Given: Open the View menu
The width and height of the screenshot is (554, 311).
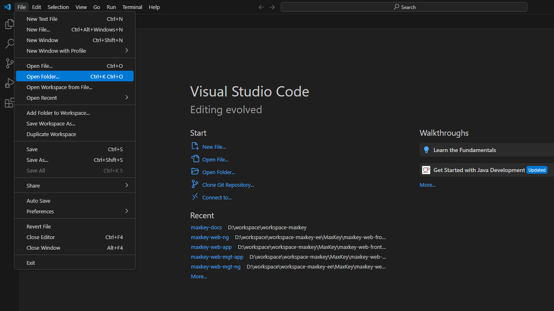Looking at the screenshot, I should (81, 7).
